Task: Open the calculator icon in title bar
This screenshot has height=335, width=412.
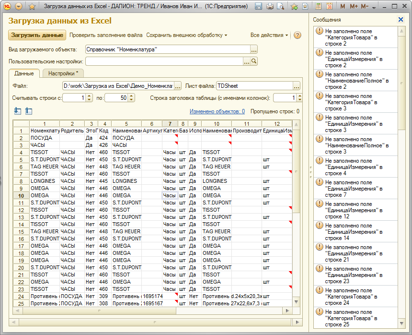Action: tap(319, 7)
